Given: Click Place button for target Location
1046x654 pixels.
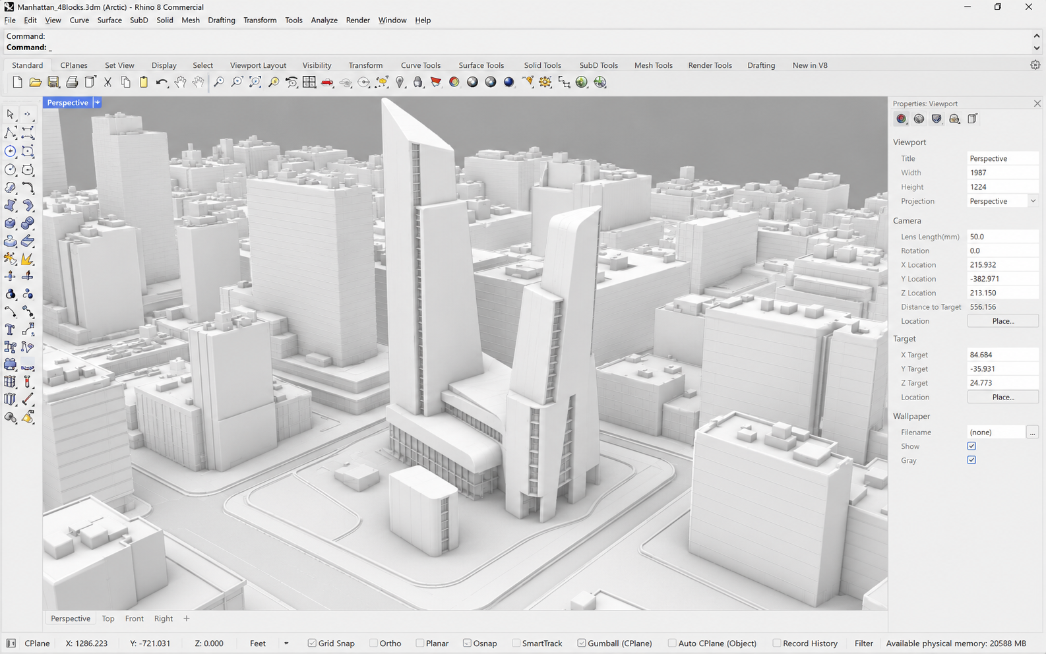Looking at the screenshot, I should coord(1002,397).
